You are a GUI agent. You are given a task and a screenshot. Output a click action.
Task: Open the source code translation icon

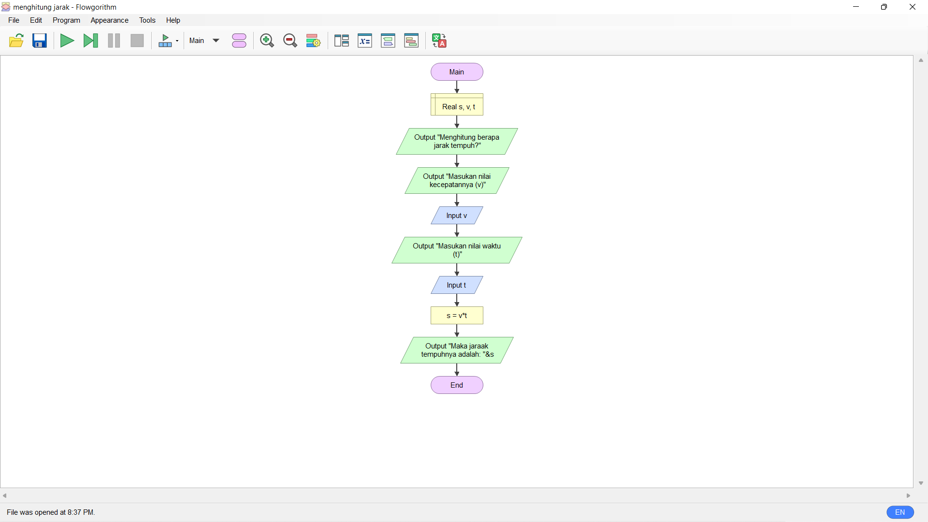coord(439,41)
